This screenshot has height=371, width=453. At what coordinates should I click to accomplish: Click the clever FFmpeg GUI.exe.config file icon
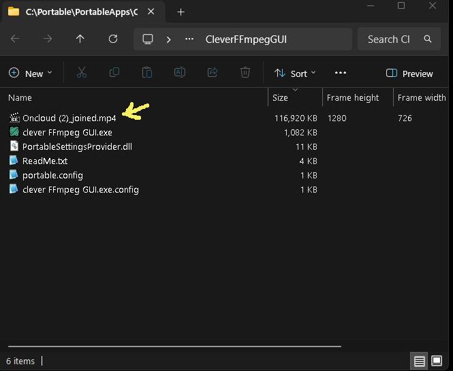click(x=14, y=189)
